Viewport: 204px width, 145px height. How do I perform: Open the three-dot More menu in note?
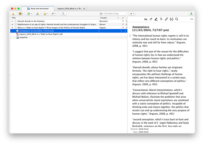[x=192, y=19]
